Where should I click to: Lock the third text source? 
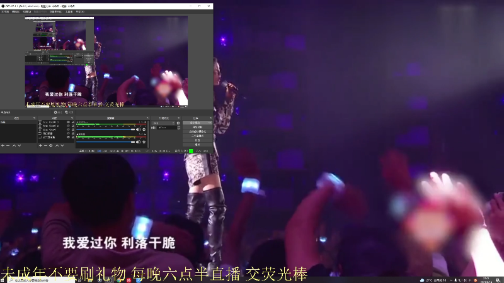(x=72, y=130)
